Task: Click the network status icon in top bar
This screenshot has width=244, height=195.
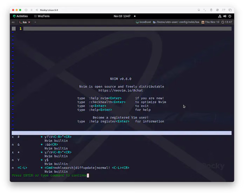Action: 220,16
